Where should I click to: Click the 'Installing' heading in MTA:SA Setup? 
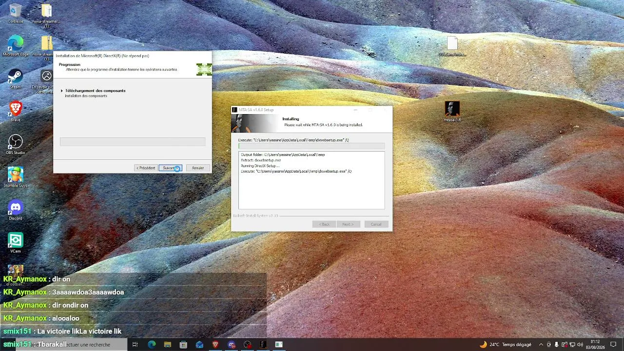[x=291, y=119]
